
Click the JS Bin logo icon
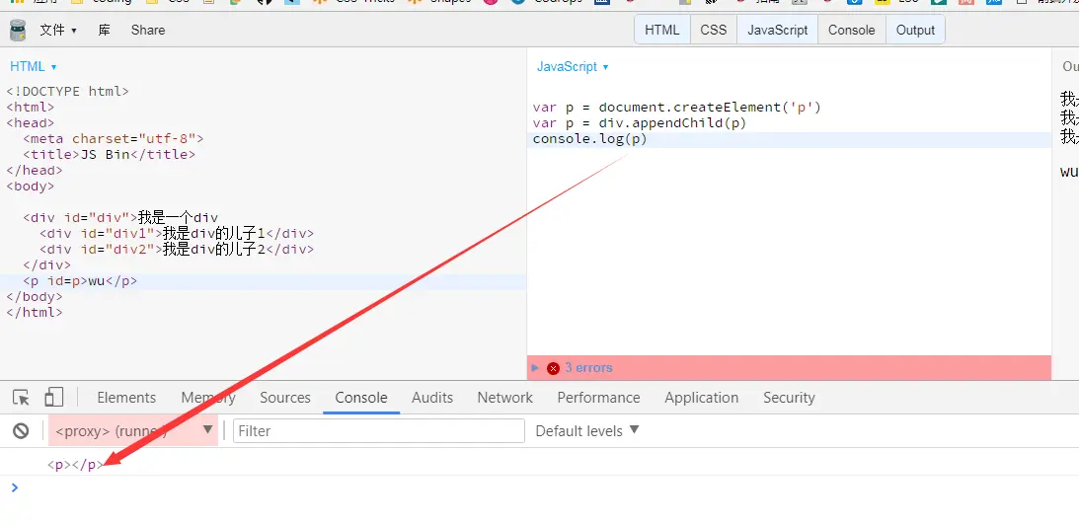(x=18, y=31)
